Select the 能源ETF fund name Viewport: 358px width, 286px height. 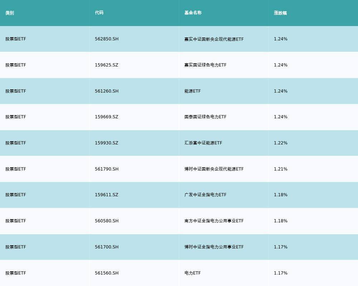(x=193, y=91)
